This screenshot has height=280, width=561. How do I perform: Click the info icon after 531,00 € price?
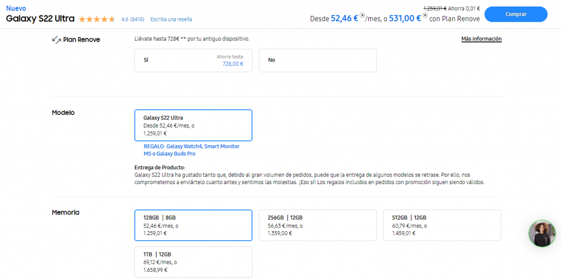425,15
